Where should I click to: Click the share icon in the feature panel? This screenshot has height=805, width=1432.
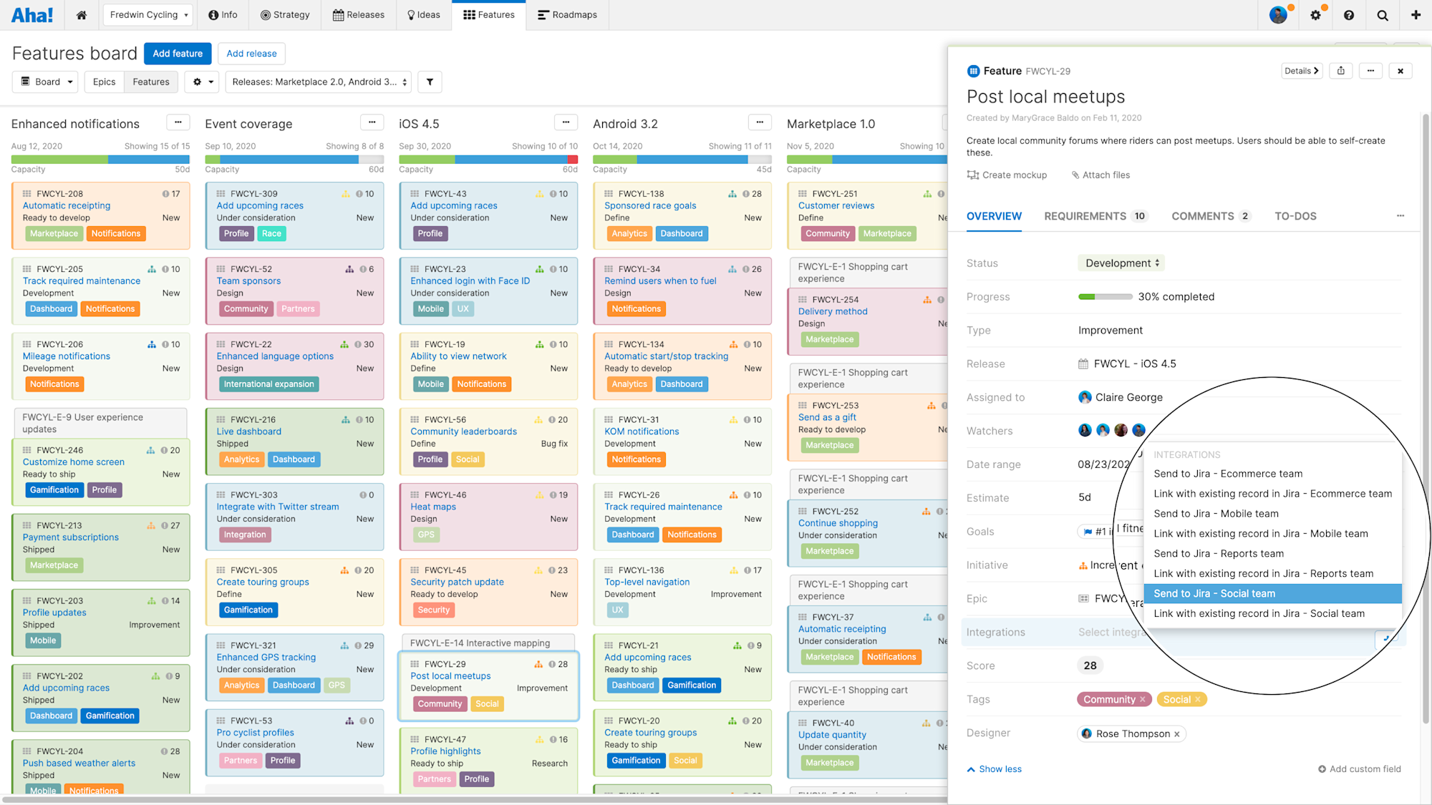(1341, 70)
